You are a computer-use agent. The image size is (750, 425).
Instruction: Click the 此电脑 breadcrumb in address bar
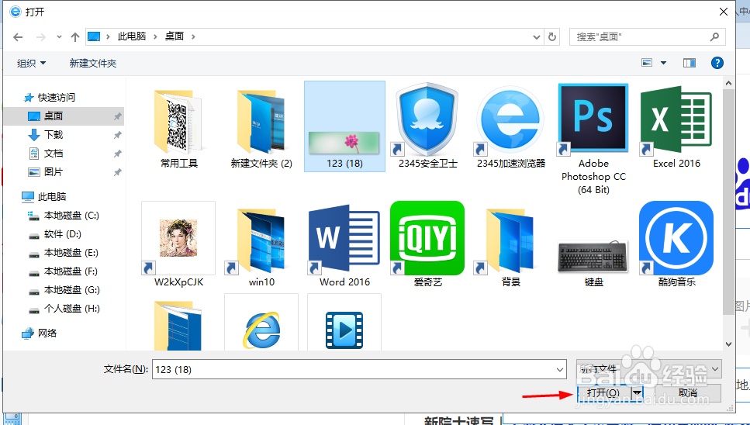(132, 36)
